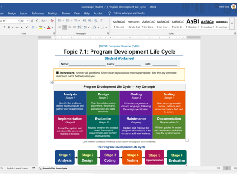The height and width of the screenshot is (178, 237).
Task: Click the first line indent ruler marker
Action: [55, 37]
